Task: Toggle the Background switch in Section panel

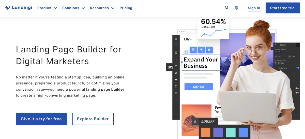Action: tap(297, 68)
